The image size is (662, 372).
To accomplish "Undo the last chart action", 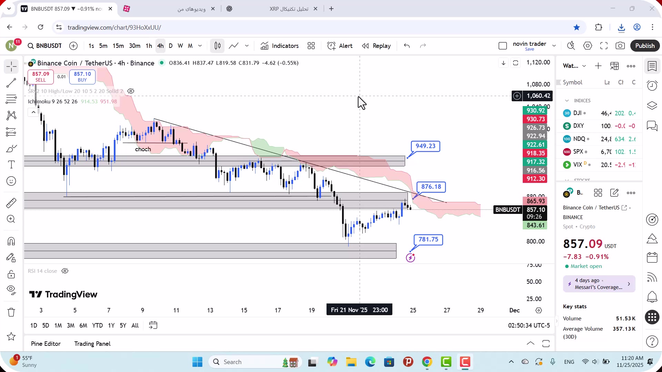I will coord(407,46).
